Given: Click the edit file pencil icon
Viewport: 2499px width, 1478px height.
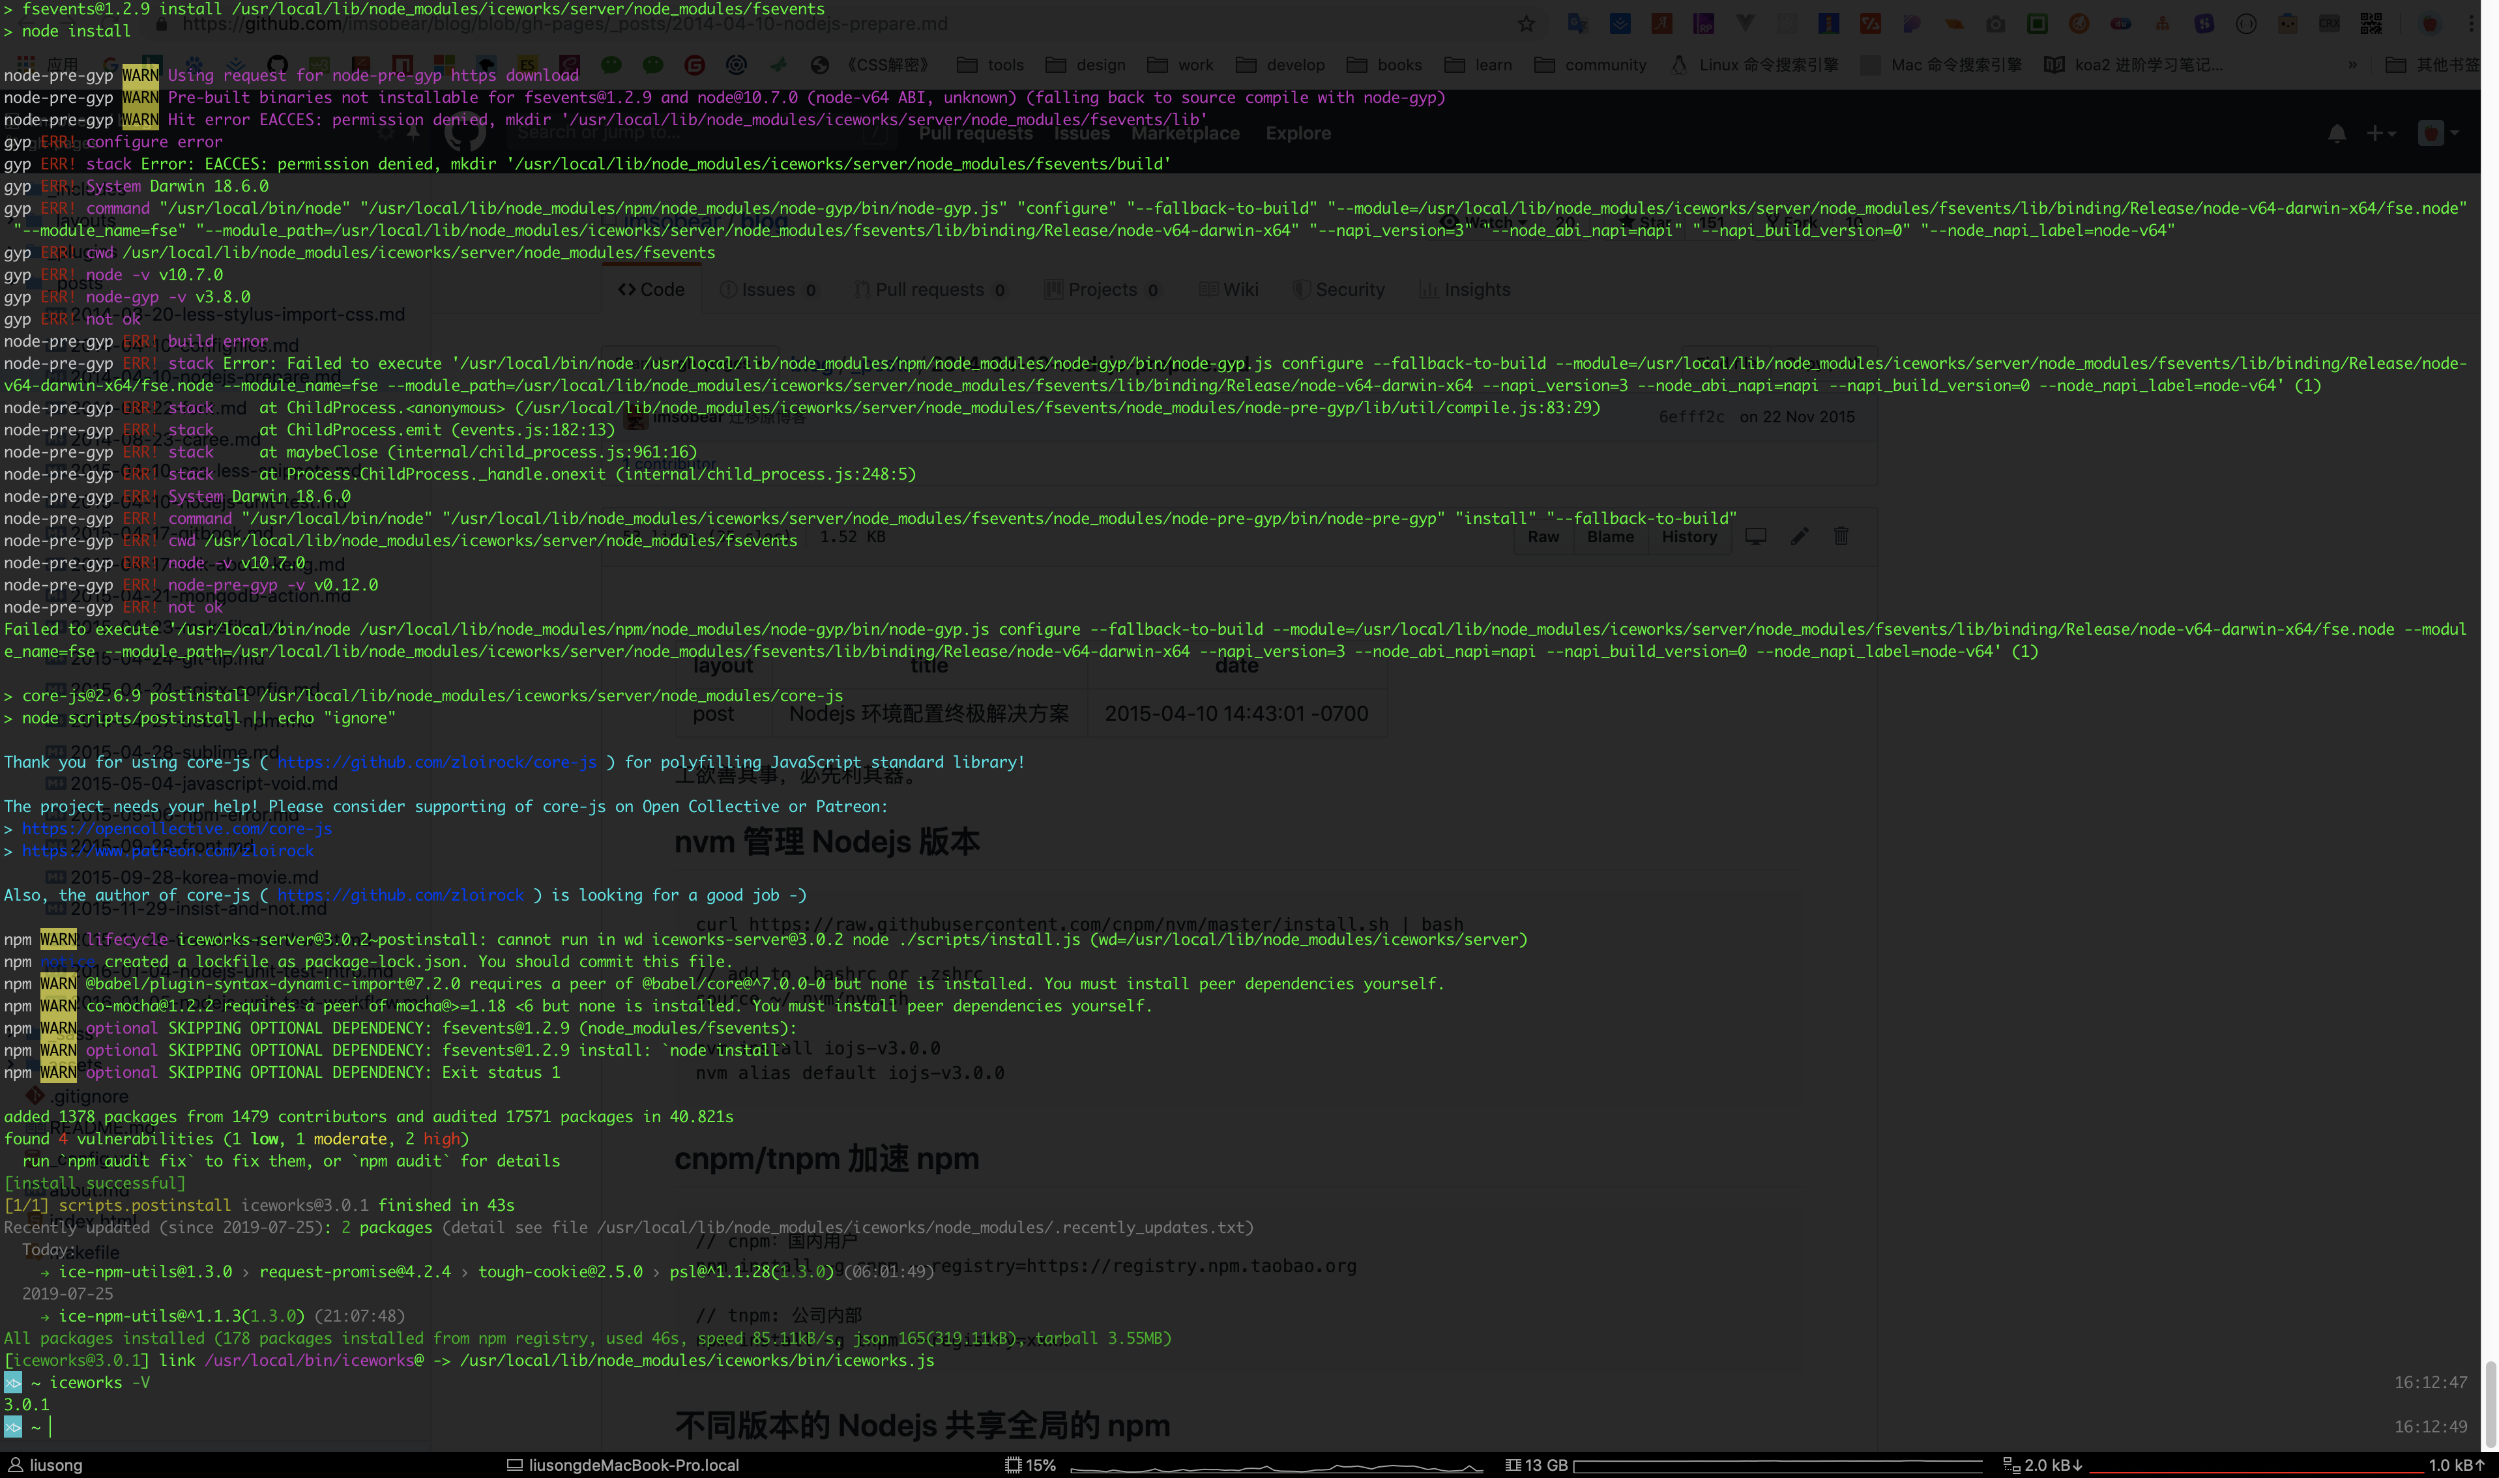Looking at the screenshot, I should click(1799, 536).
